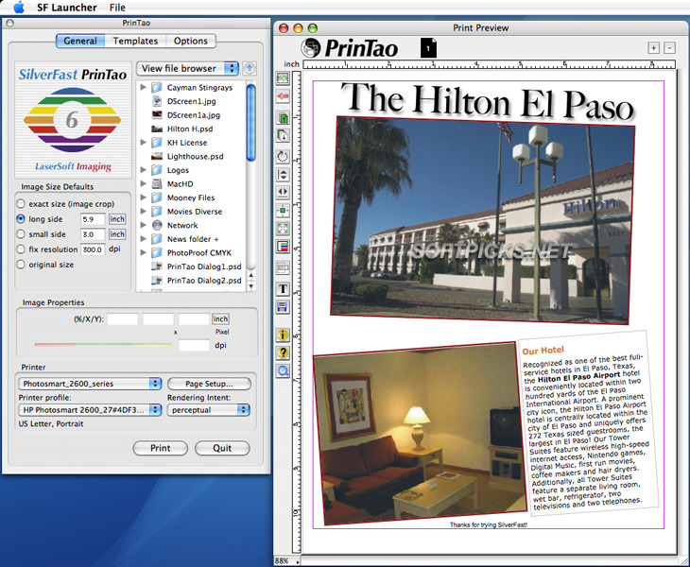690x567 pixels.
Task: Click the dpi input field in Image Properties
Action: [194, 345]
